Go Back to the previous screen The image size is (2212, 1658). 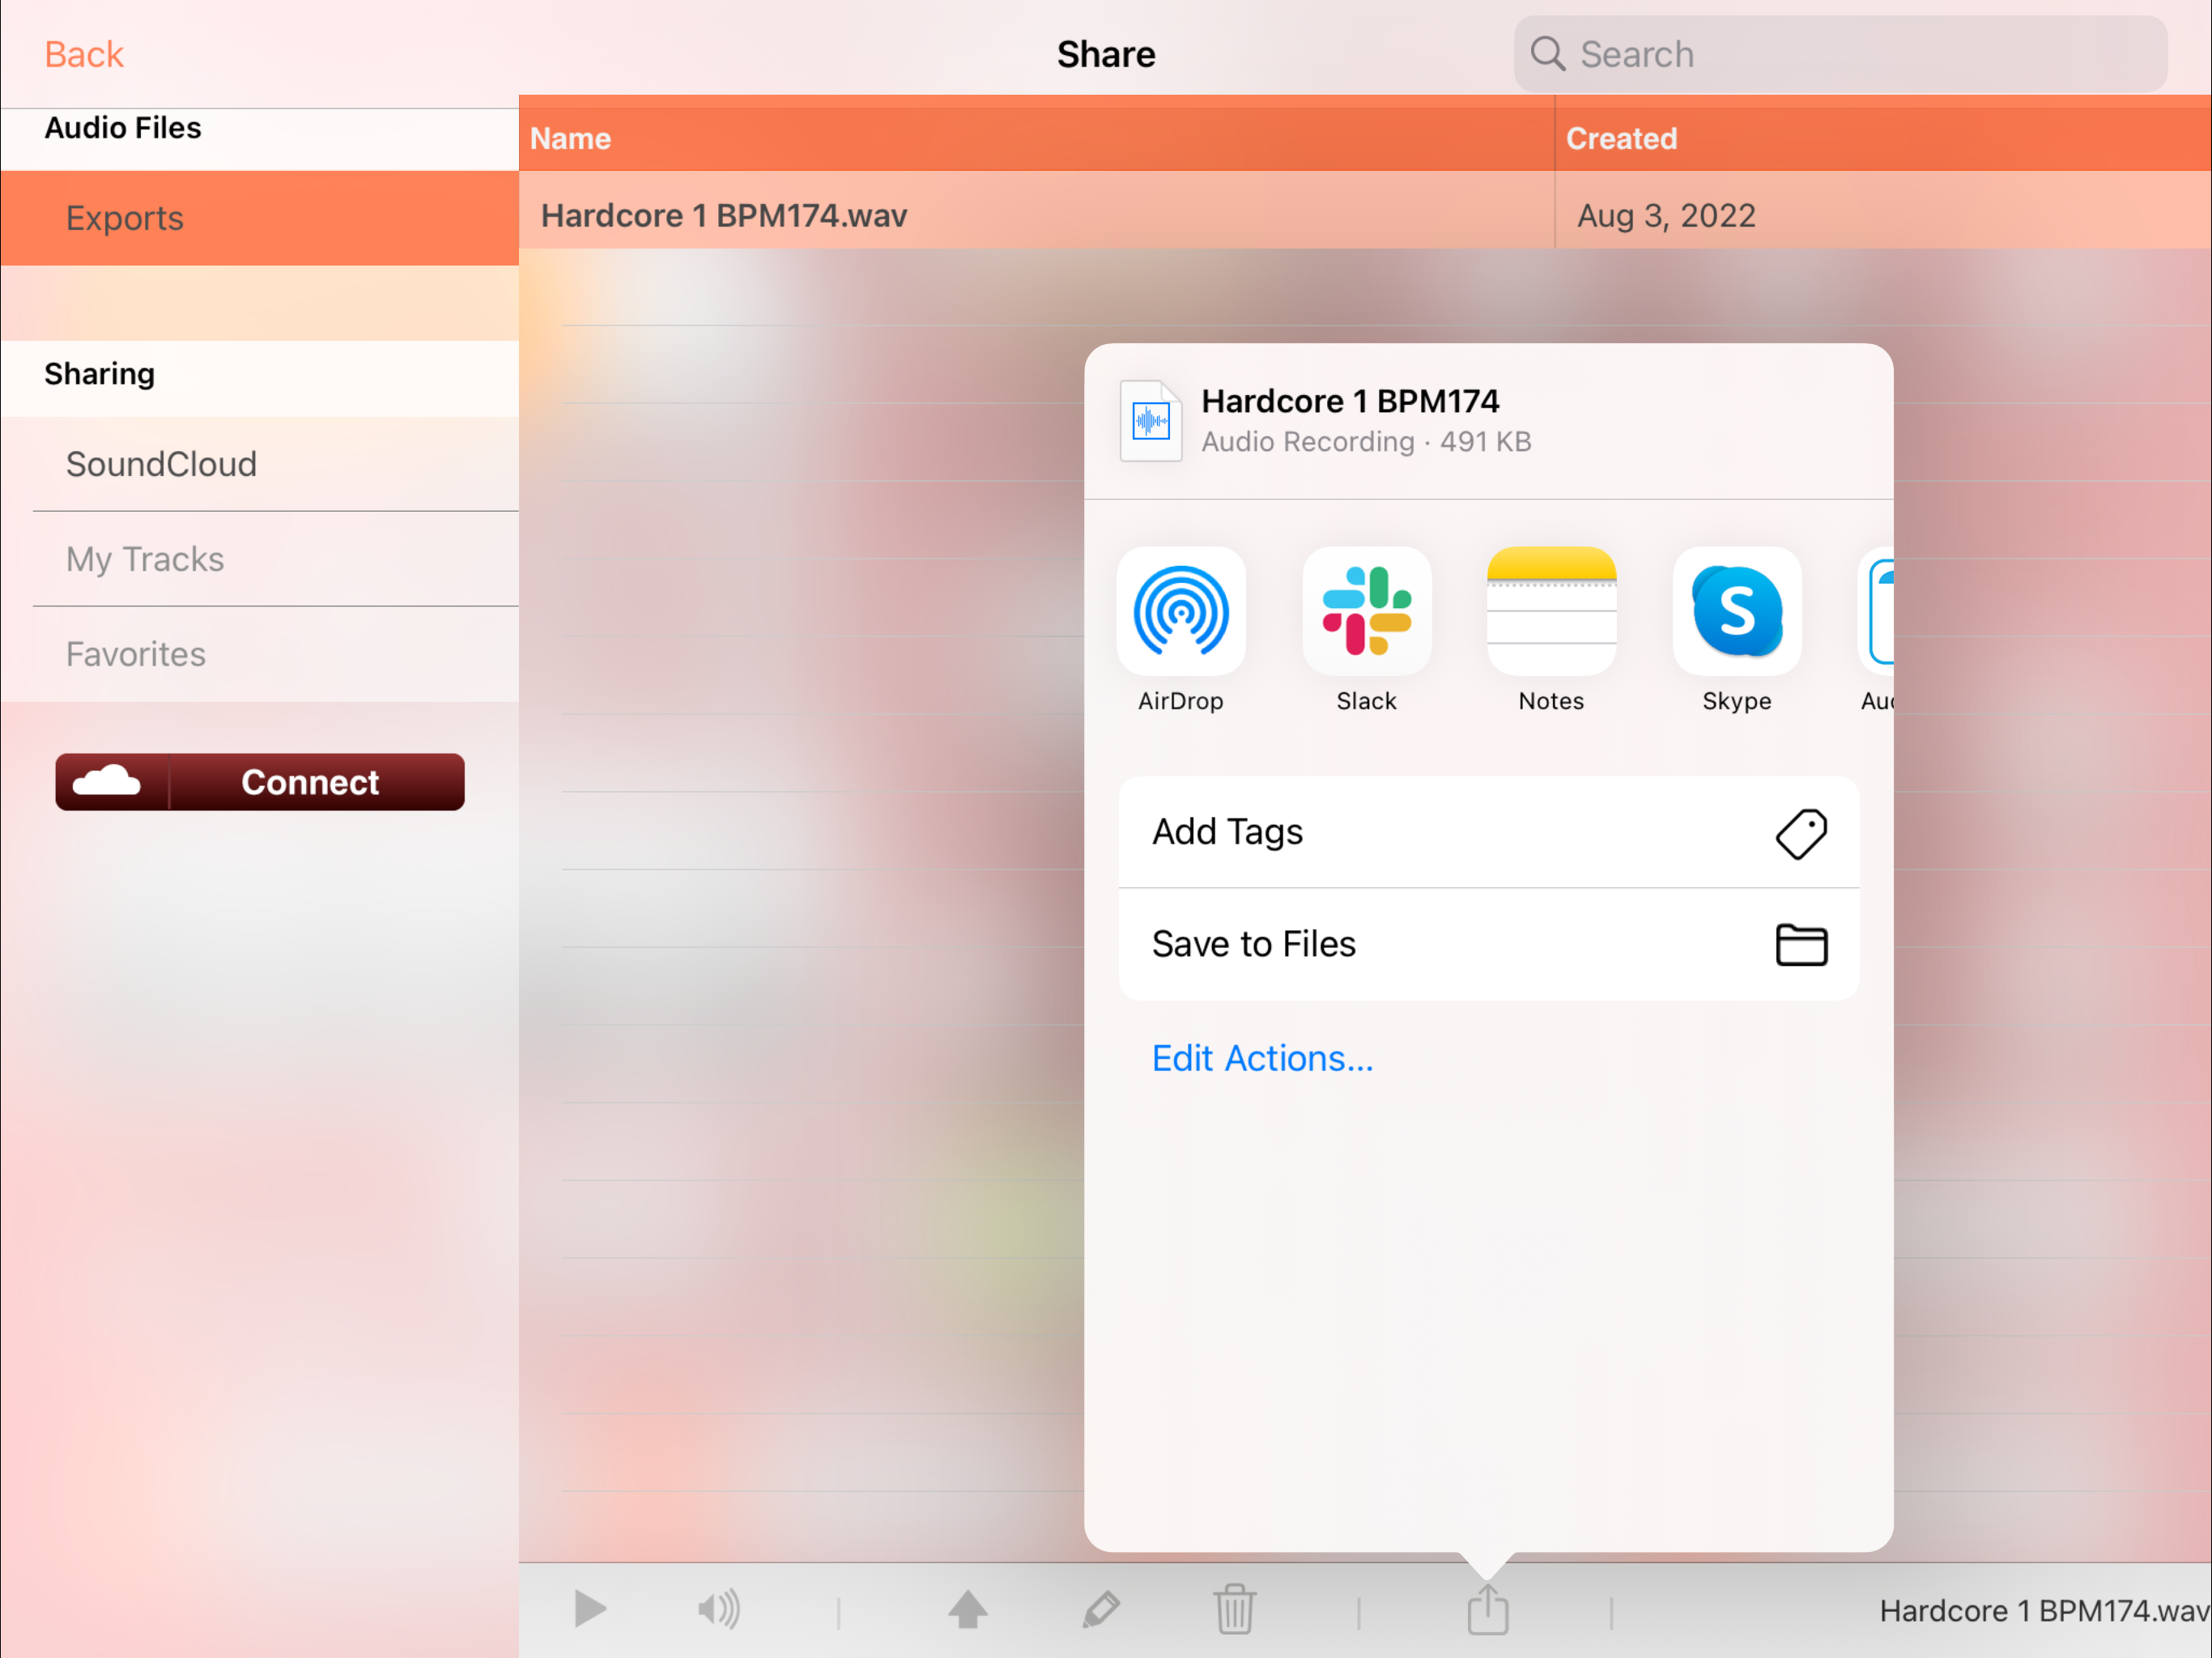tap(84, 54)
